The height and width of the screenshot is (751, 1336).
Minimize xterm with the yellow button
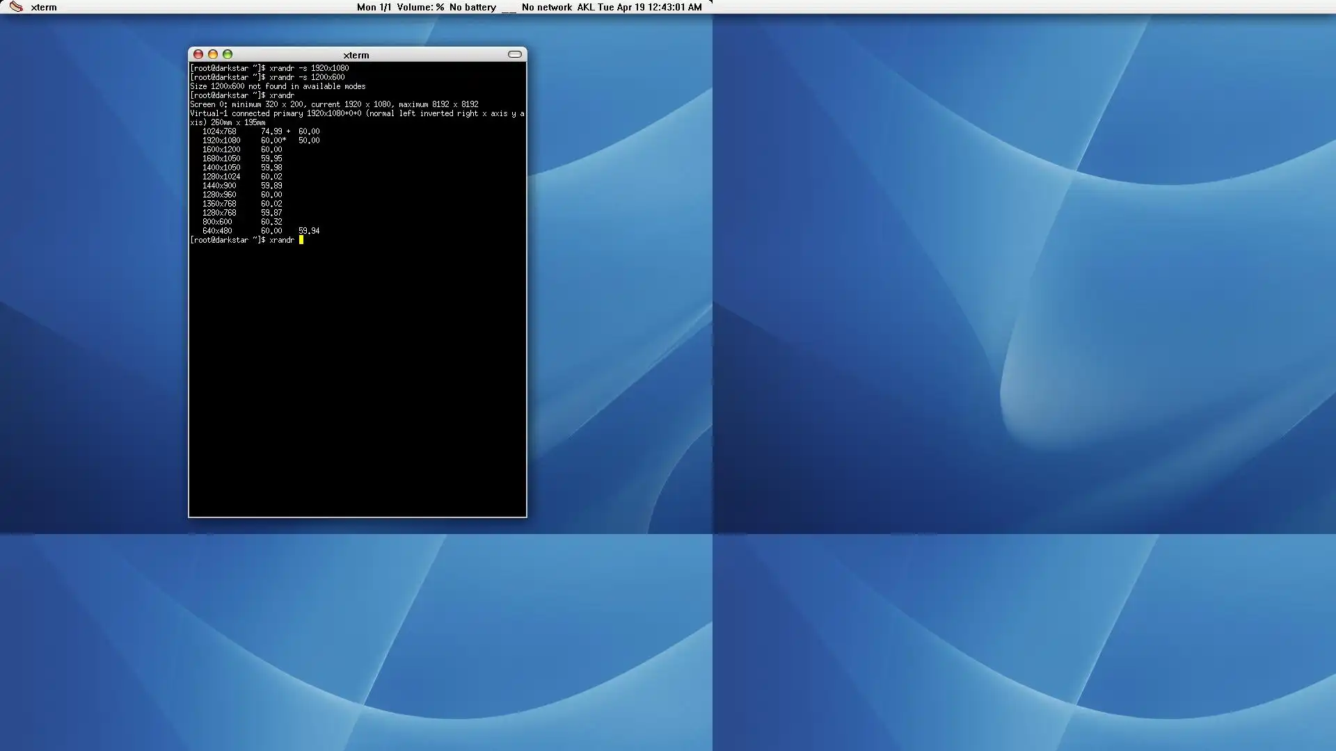[x=213, y=54]
